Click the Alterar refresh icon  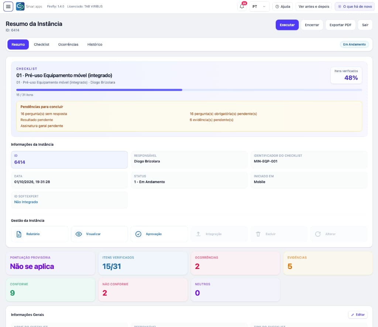[318, 234]
